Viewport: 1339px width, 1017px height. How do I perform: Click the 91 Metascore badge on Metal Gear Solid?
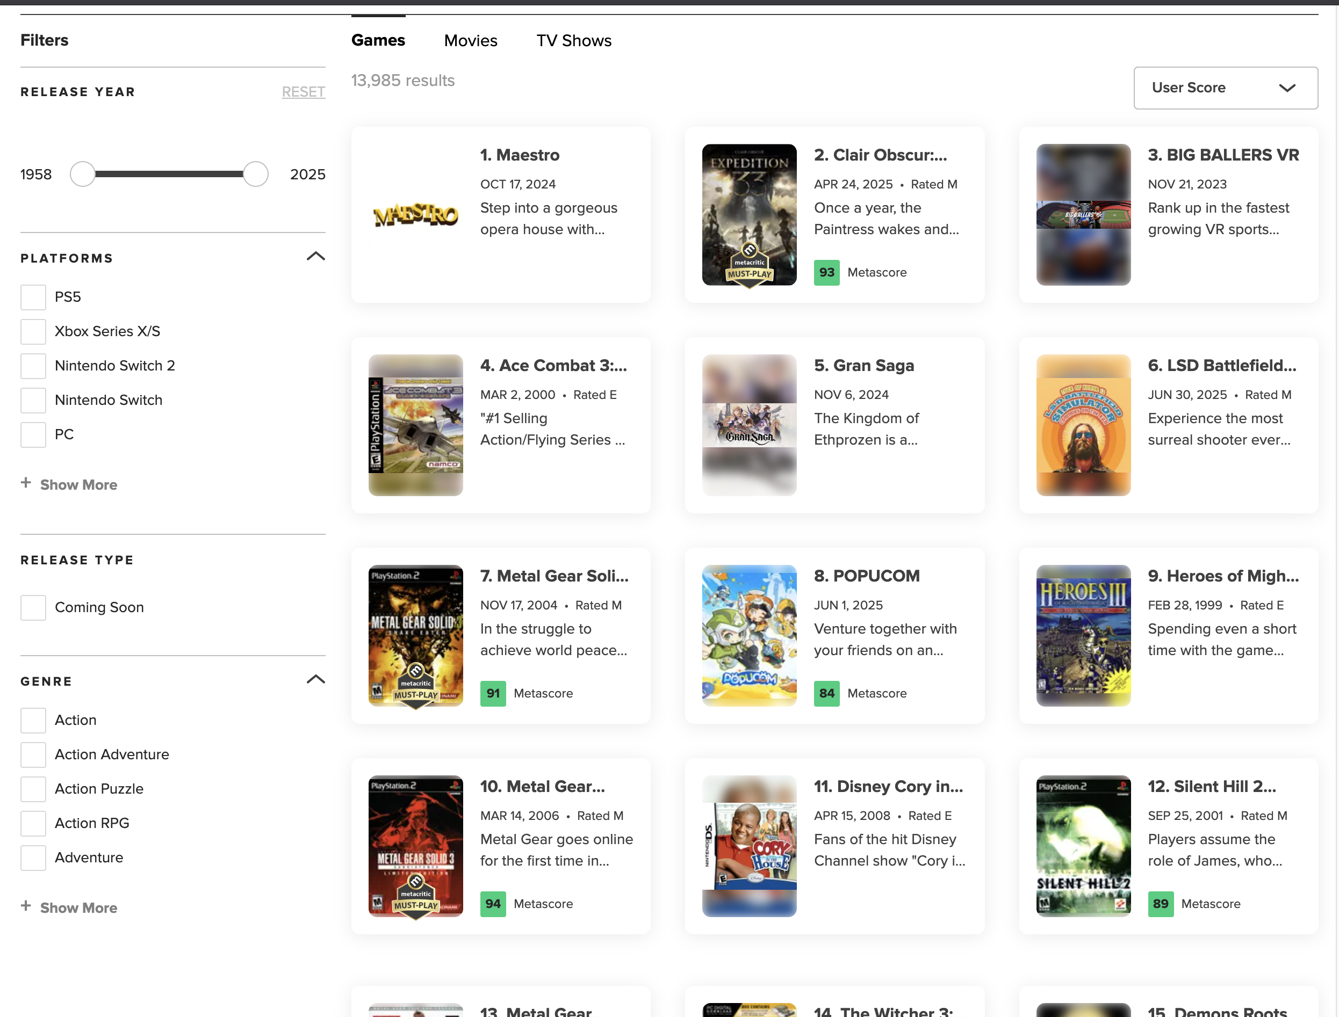point(493,694)
